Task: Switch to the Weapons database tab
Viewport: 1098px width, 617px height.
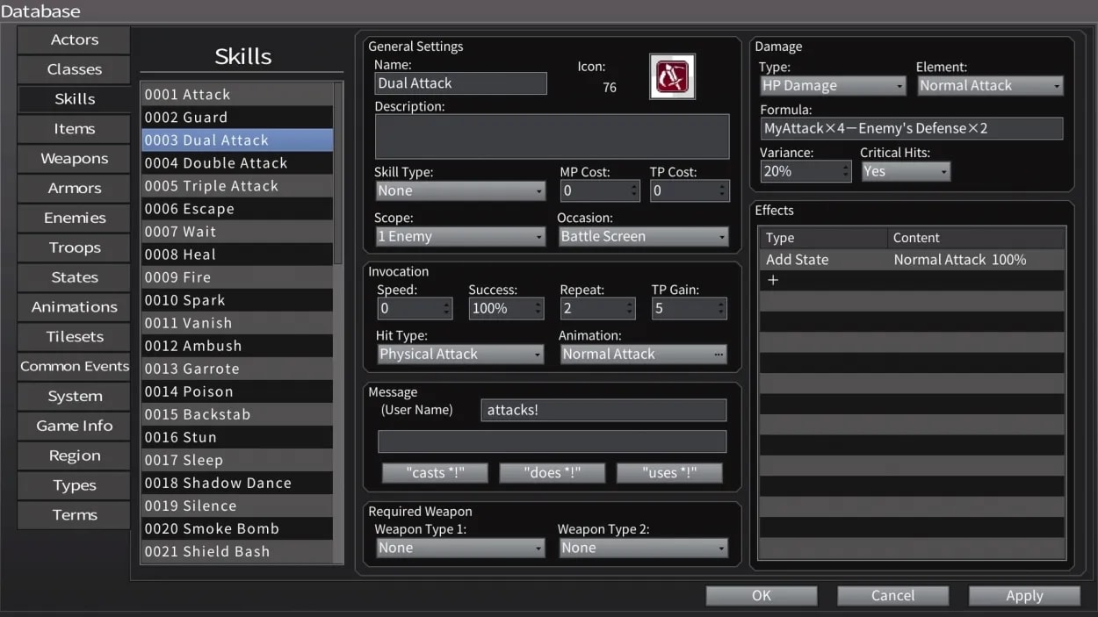Action: coord(75,159)
